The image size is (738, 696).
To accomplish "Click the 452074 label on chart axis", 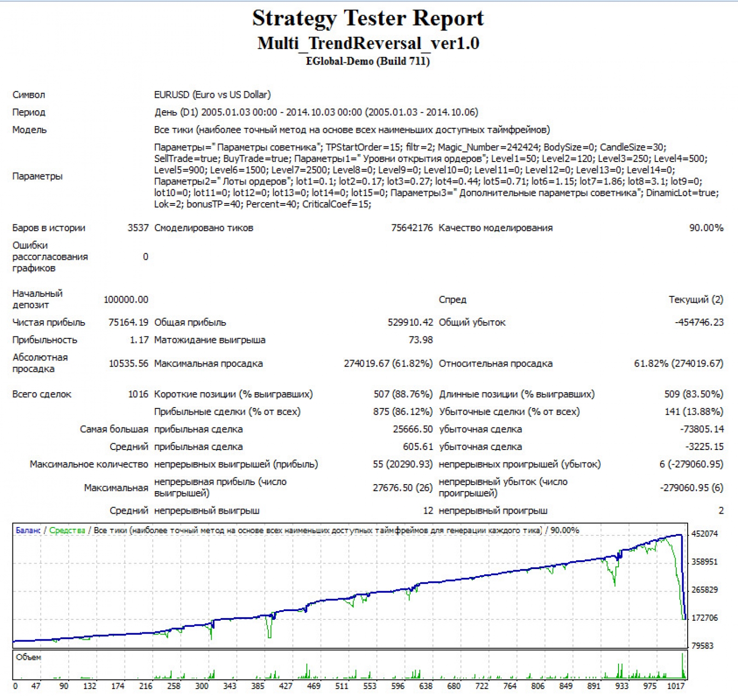I will (x=704, y=534).
